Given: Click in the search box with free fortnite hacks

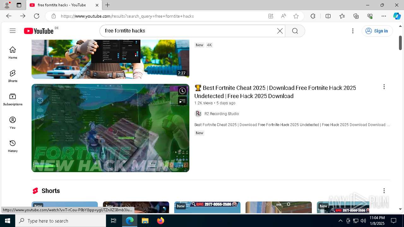Looking at the screenshot, I should [189, 31].
